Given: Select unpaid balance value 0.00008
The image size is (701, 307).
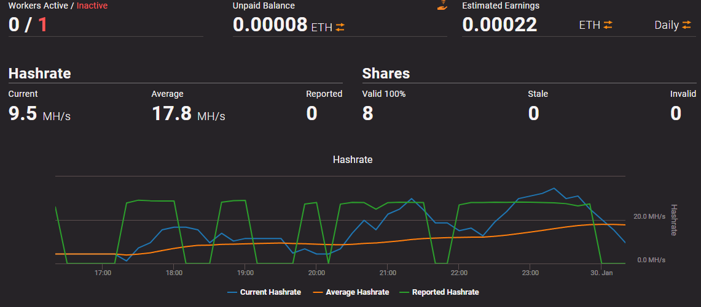Looking at the screenshot, I should click(270, 25).
